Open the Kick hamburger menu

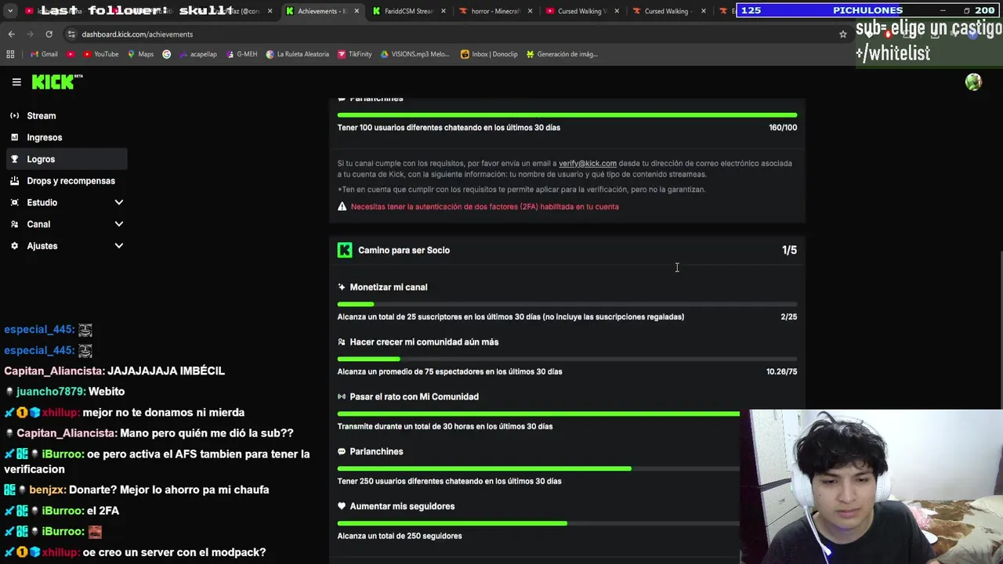point(16,82)
